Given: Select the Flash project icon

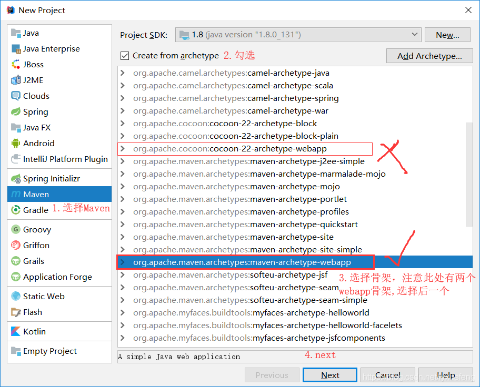Looking at the screenshot, I should tap(16, 312).
